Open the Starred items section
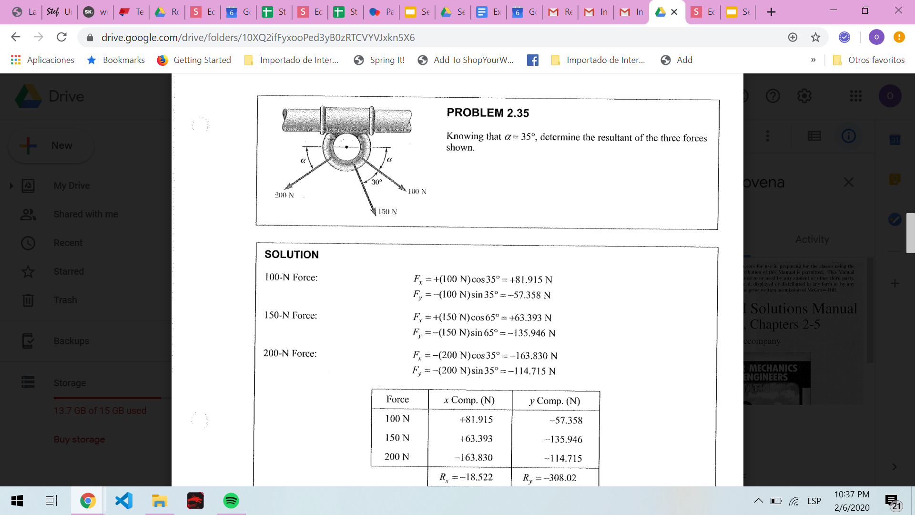 68,271
